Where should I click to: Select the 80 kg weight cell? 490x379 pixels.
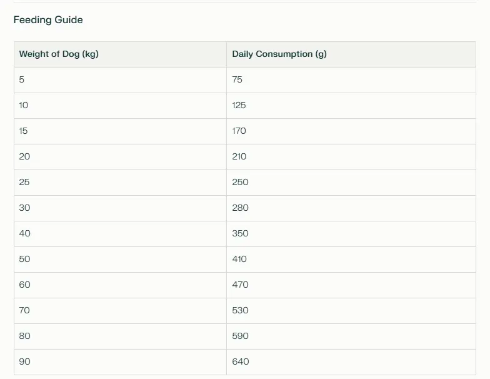point(120,336)
